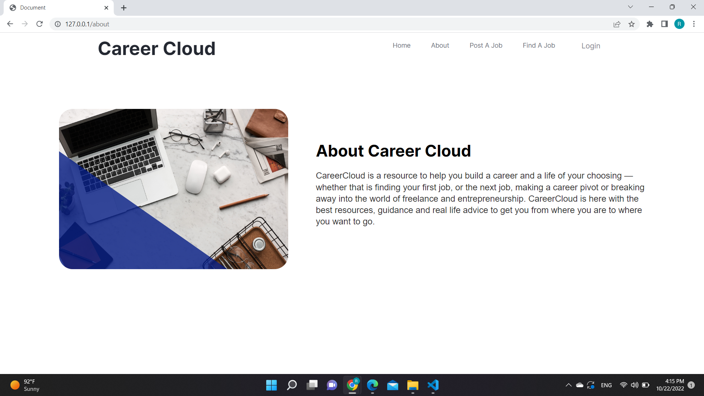Open Microsoft Edge from the taskbar

tap(373, 385)
